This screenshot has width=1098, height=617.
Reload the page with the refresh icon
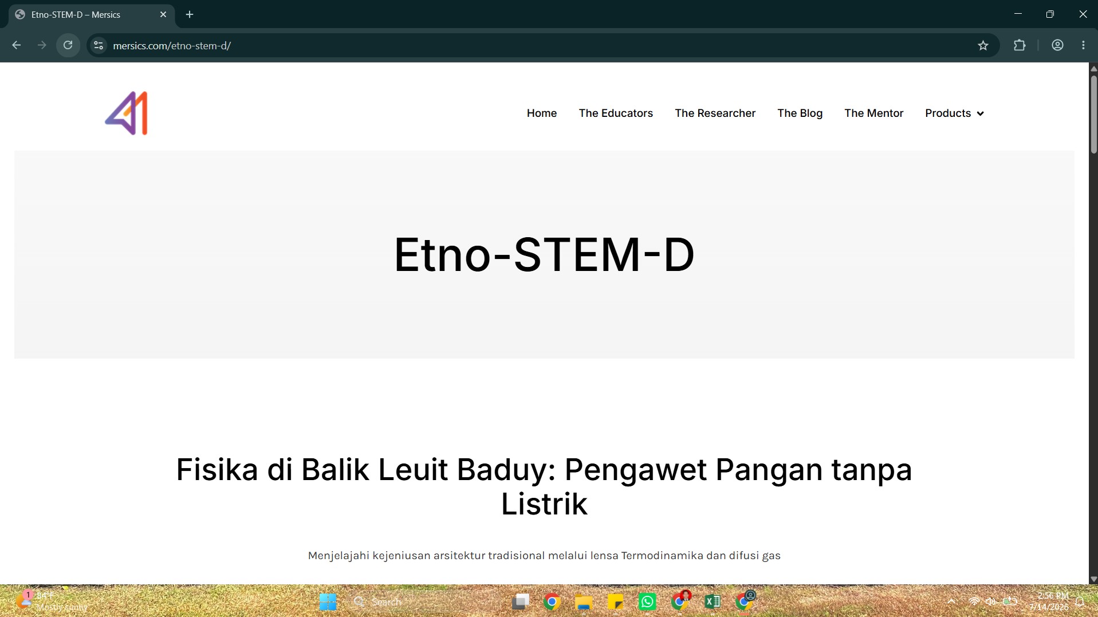[x=68, y=45]
